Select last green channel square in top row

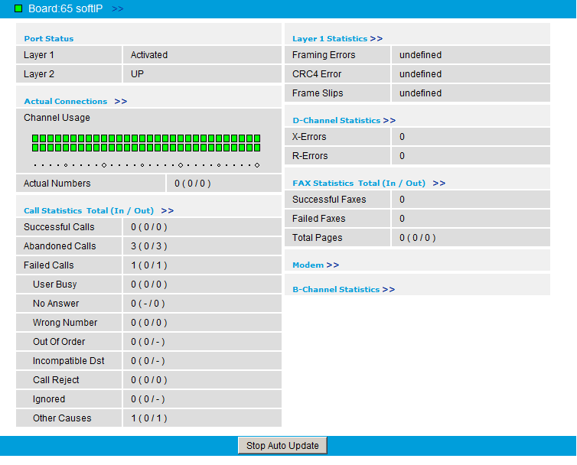(256, 138)
